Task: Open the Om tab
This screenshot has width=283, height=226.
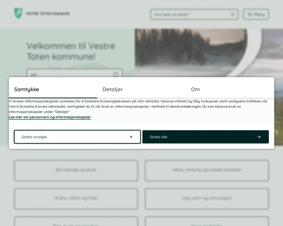Action: click(230, 89)
